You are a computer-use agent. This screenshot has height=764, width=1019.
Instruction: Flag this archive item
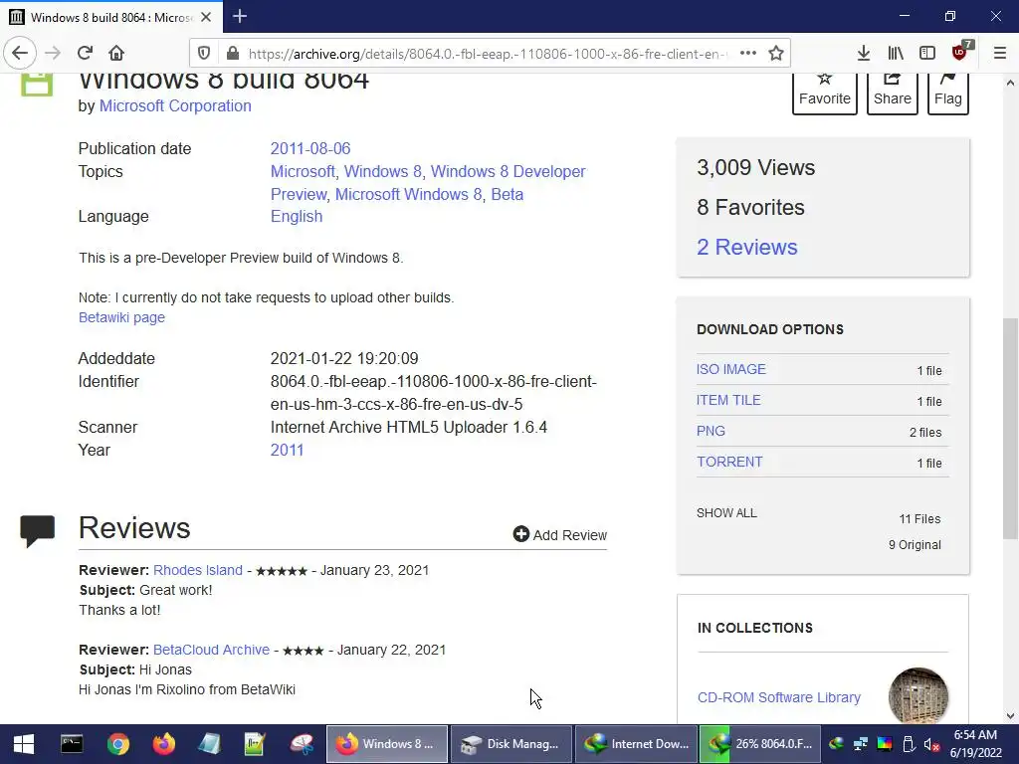[x=948, y=91]
